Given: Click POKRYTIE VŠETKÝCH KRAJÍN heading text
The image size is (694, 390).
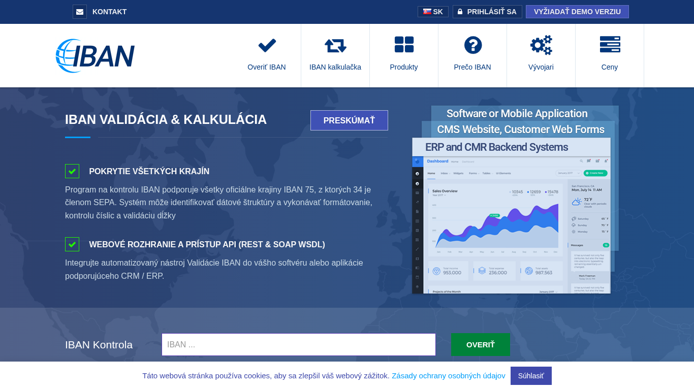Looking at the screenshot, I should [149, 172].
